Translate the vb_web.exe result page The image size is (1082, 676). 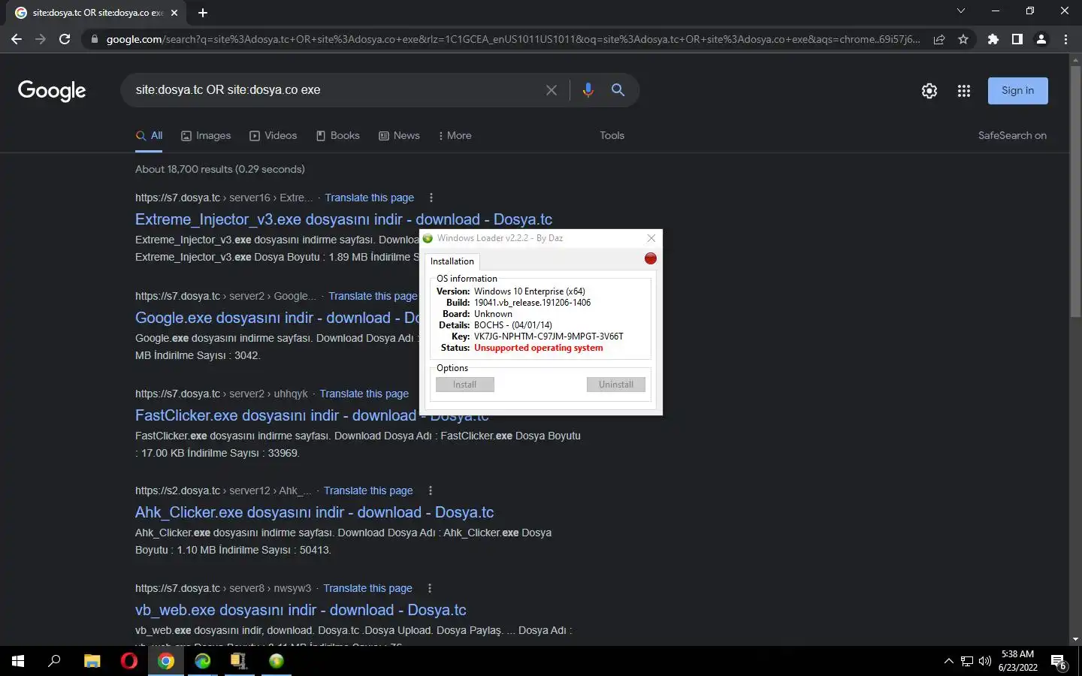pyautogui.click(x=368, y=588)
